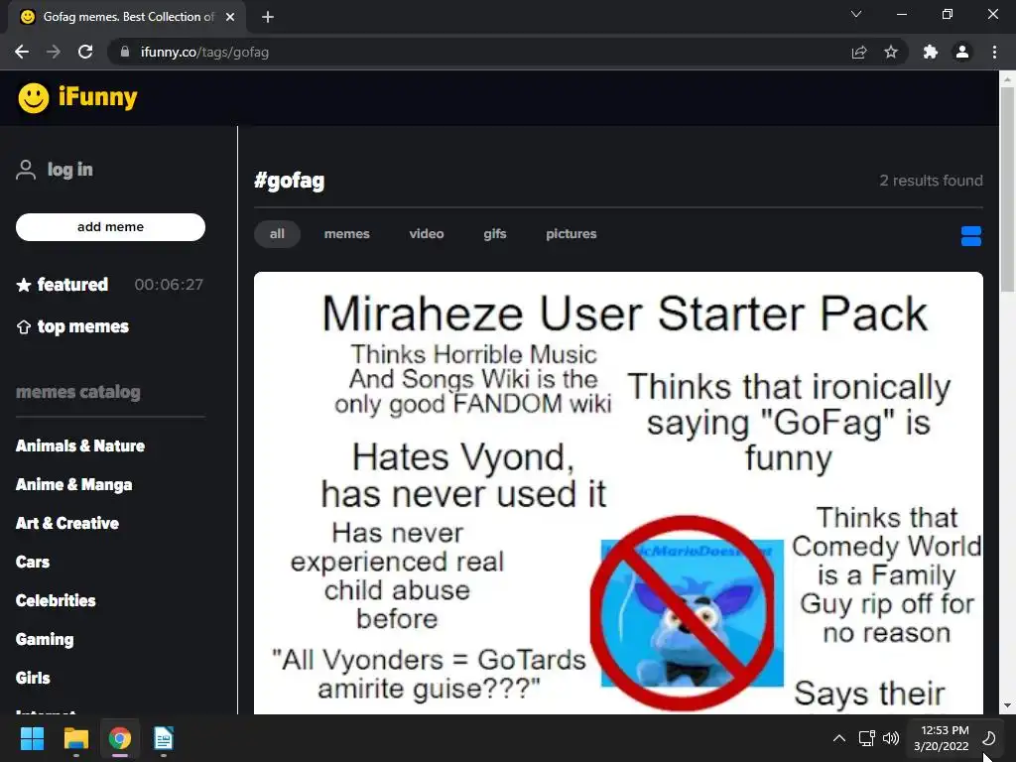Click the share this page icon
This screenshot has height=762, width=1016.
tap(859, 52)
